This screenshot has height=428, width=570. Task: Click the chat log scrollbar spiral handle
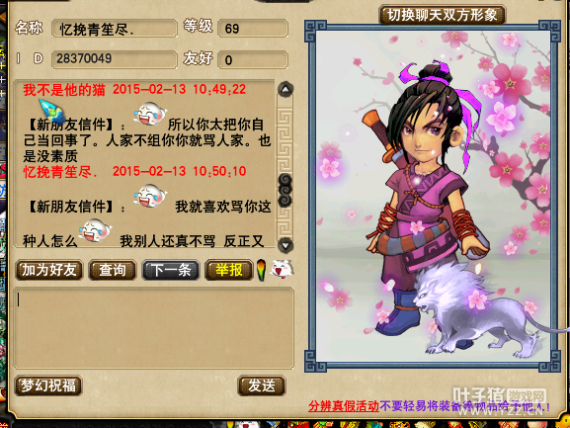pyautogui.click(x=285, y=191)
